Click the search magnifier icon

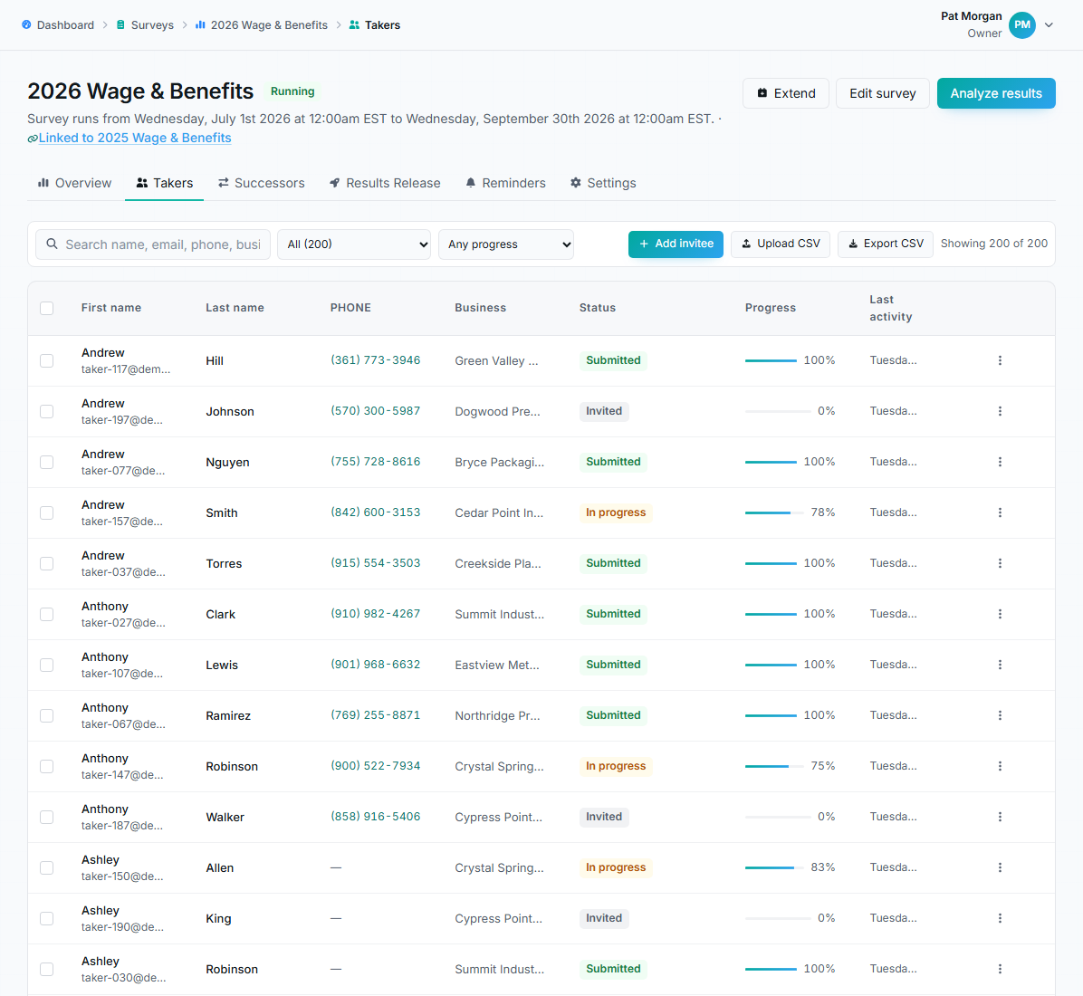[52, 244]
